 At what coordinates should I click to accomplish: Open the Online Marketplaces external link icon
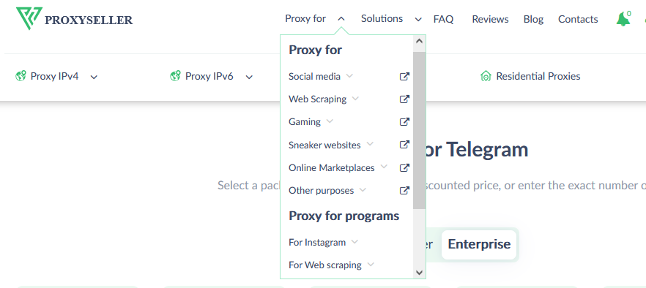[404, 167]
